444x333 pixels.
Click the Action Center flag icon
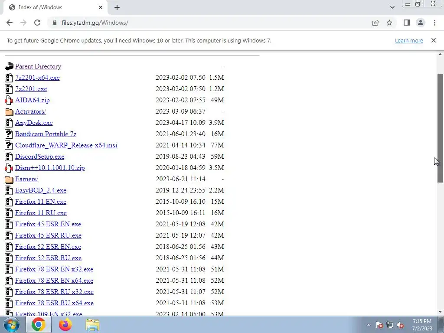379,325
